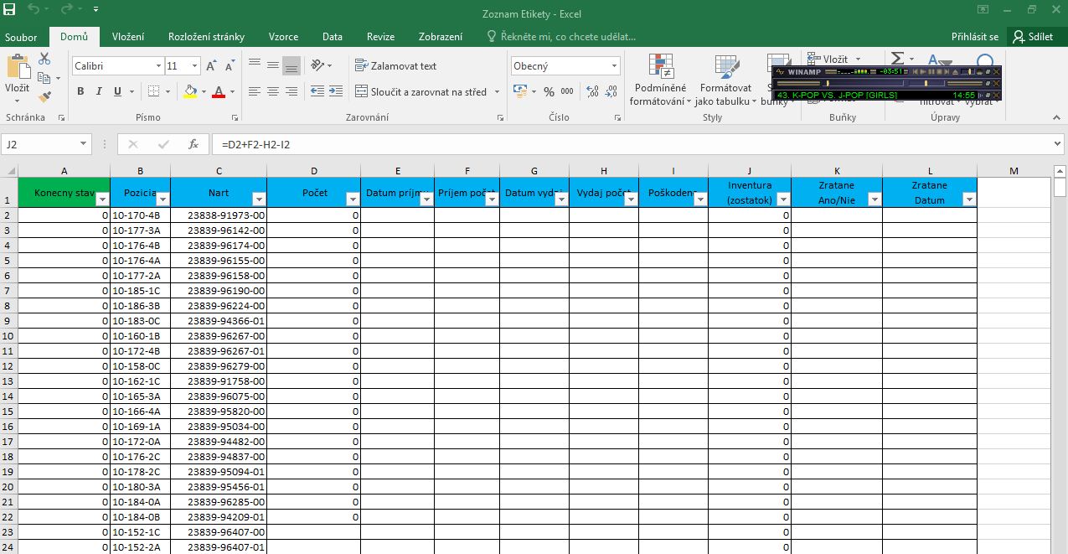Switch to the Data tab
Image resolution: width=1068 pixels, height=554 pixels.
coord(333,37)
